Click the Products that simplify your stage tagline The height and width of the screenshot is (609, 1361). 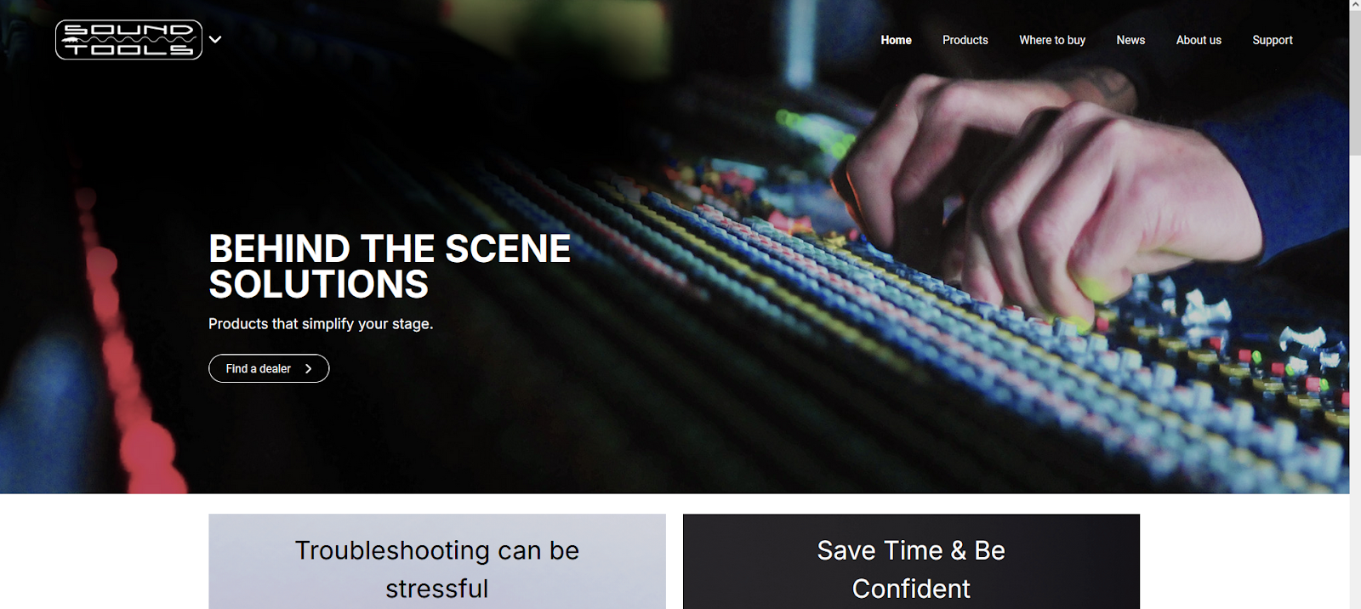[x=321, y=324]
